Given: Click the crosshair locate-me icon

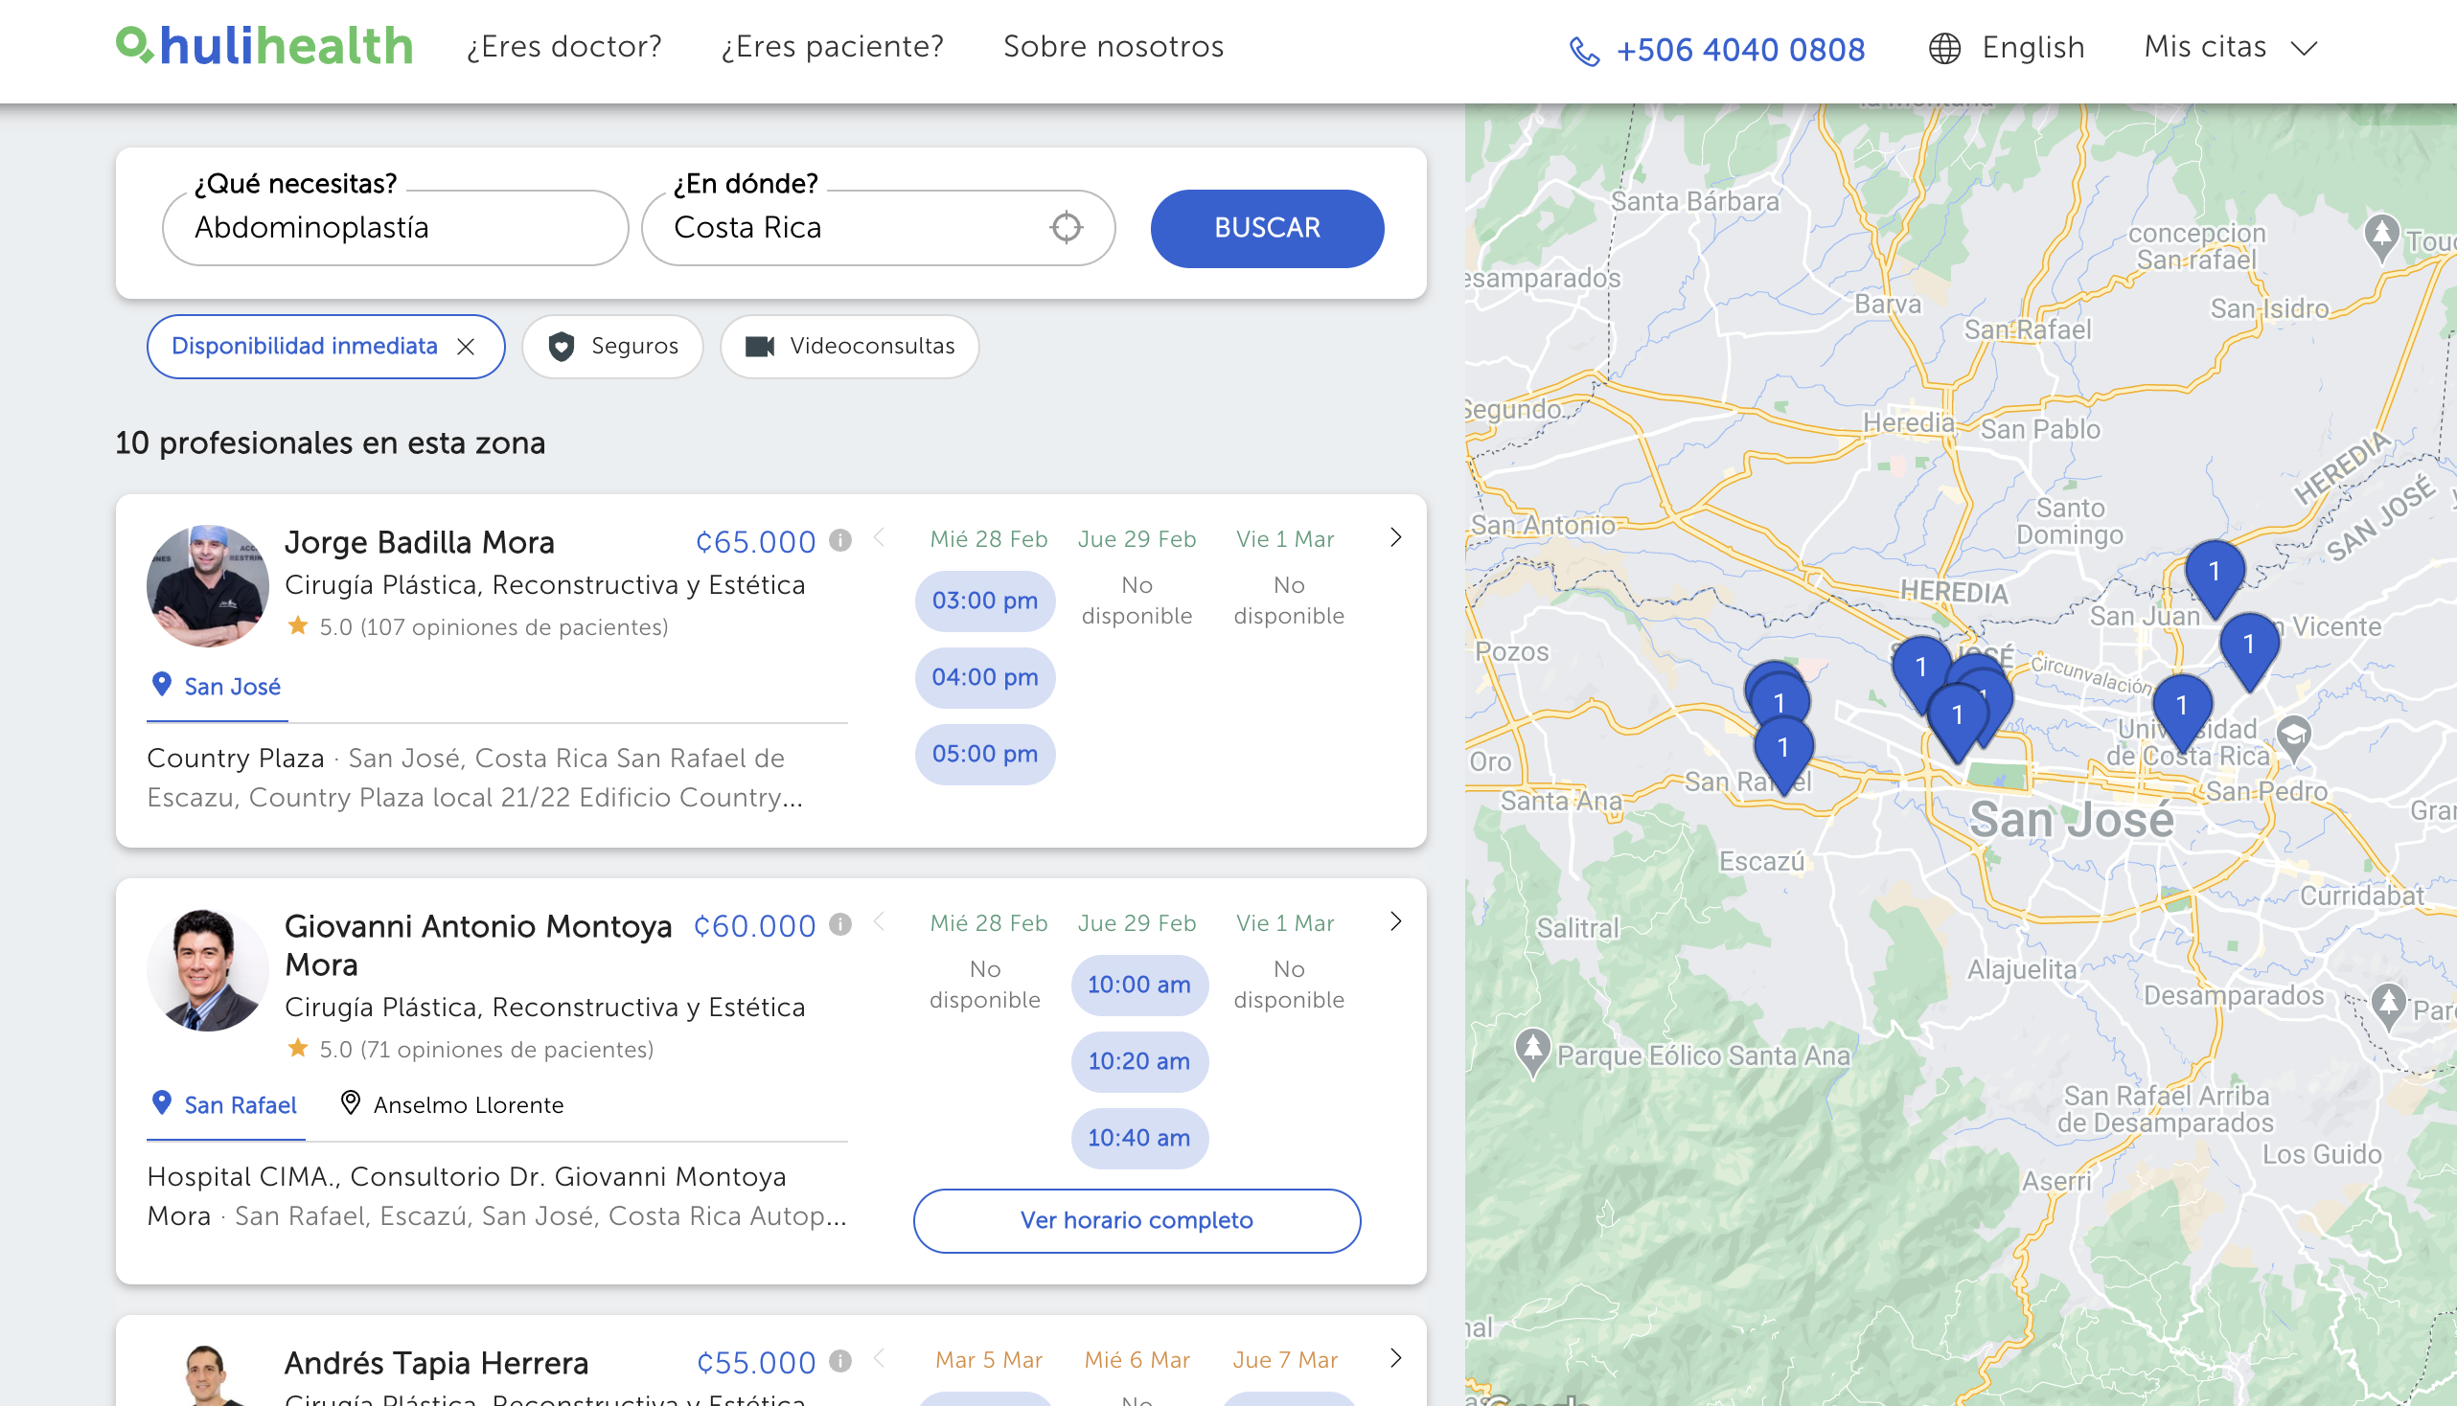Looking at the screenshot, I should click(x=1066, y=227).
